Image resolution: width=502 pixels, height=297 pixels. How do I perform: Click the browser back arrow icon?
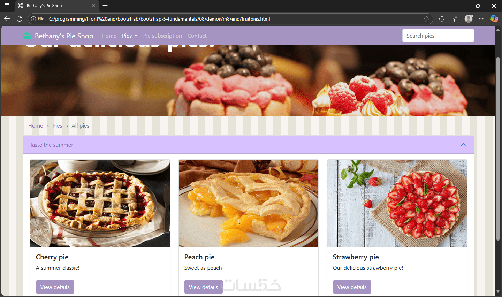pos(7,19)
